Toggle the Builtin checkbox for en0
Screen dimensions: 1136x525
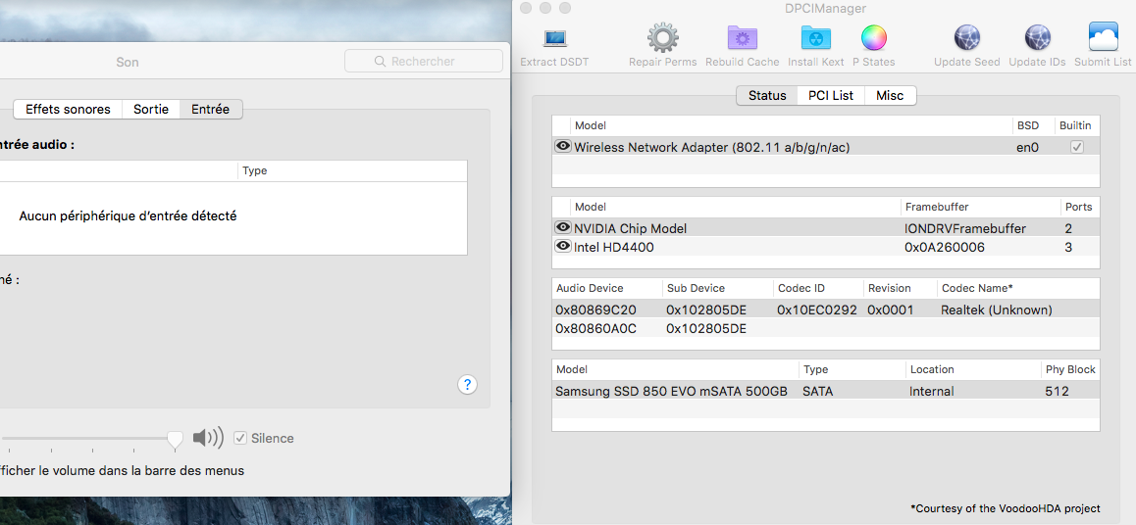point(1076,147)
